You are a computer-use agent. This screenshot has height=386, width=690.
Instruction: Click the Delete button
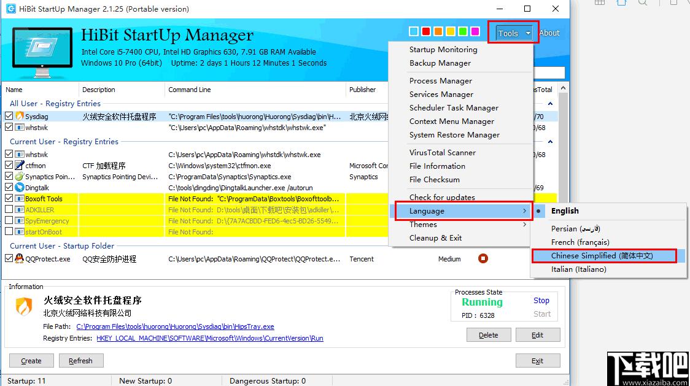click(489, 335)
